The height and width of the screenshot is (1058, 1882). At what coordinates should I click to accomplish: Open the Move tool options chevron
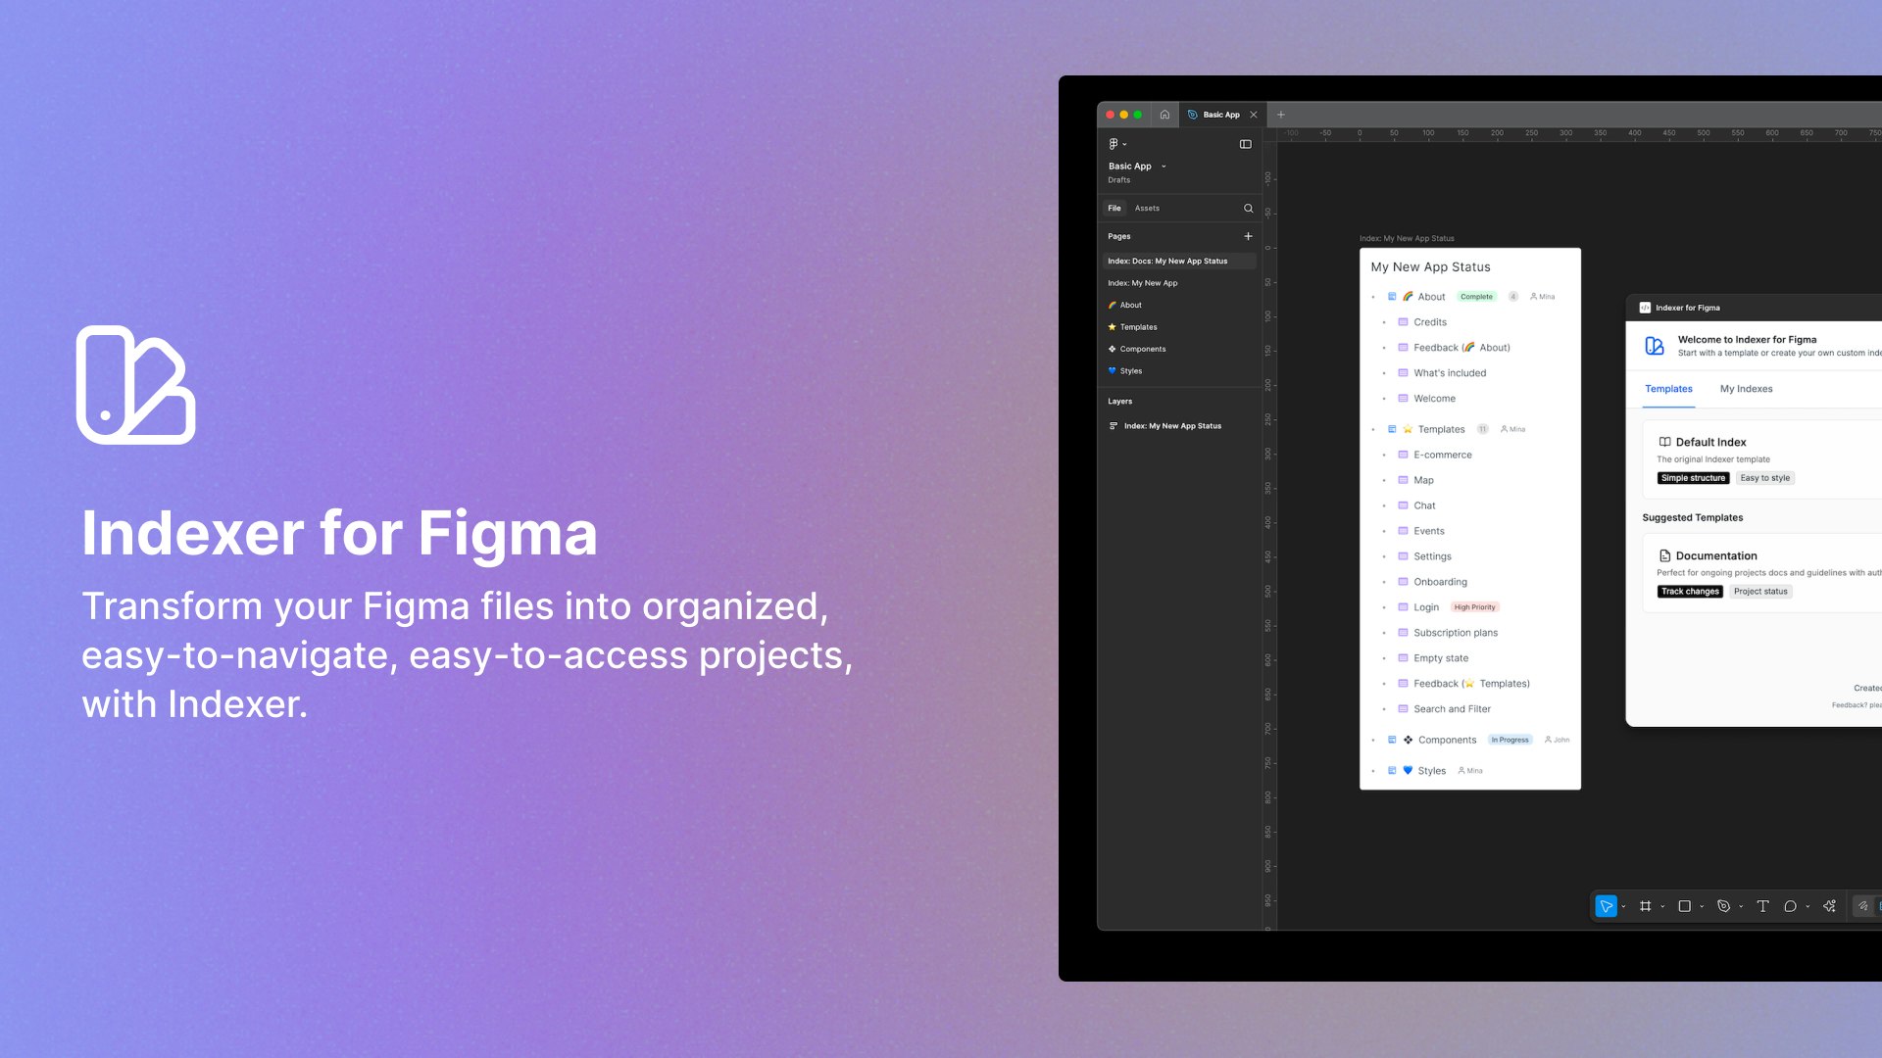pyautogui.click(x=1623, y=906)
